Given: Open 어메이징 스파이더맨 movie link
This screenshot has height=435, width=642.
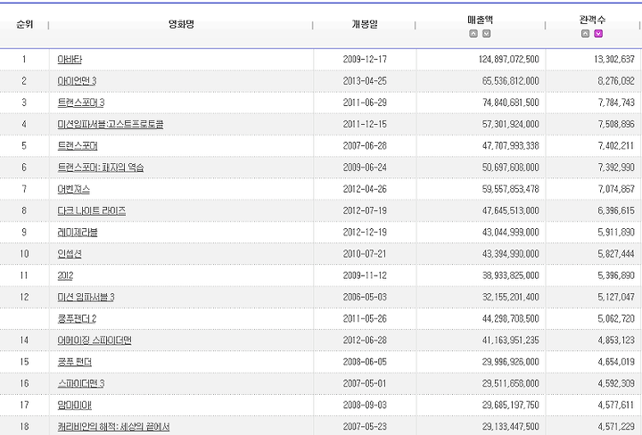Looking at the screenshot, I should click(x=95, y=341).
